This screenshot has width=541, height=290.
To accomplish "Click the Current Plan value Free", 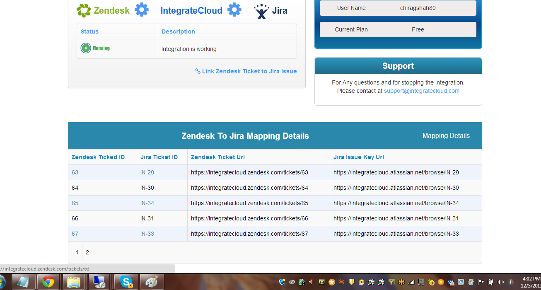I will click(x=418, y=29).
